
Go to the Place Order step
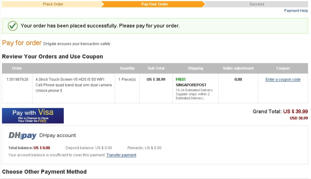53,4
